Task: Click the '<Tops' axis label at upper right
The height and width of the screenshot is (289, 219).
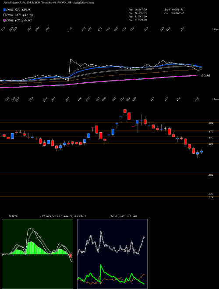Action: (215, 29)
